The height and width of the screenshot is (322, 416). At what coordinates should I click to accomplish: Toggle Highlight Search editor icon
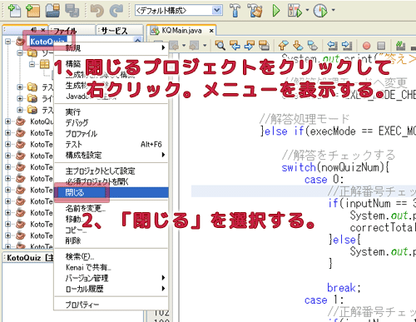pyautogui.click(x=264, y=45)
